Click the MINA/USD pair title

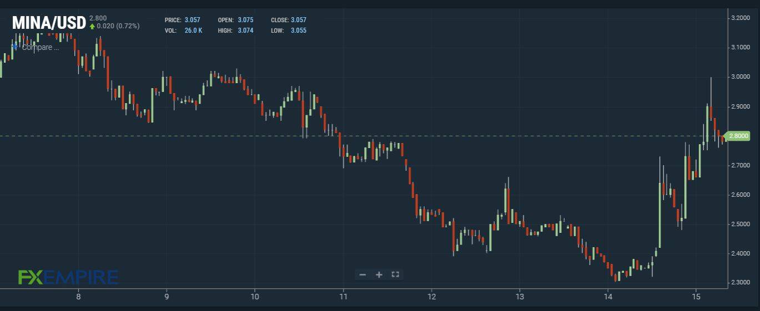tap(49, 23)
